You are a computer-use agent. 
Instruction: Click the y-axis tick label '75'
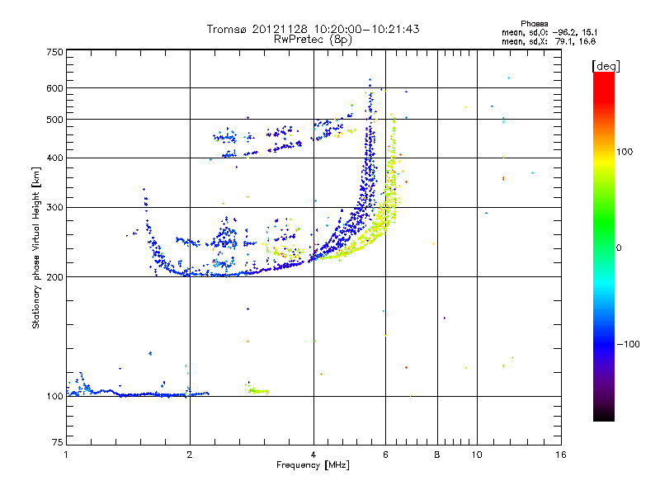click(58, 442)
